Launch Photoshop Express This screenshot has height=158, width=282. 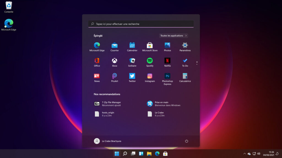pyautogui.click(x=167, y=79)
